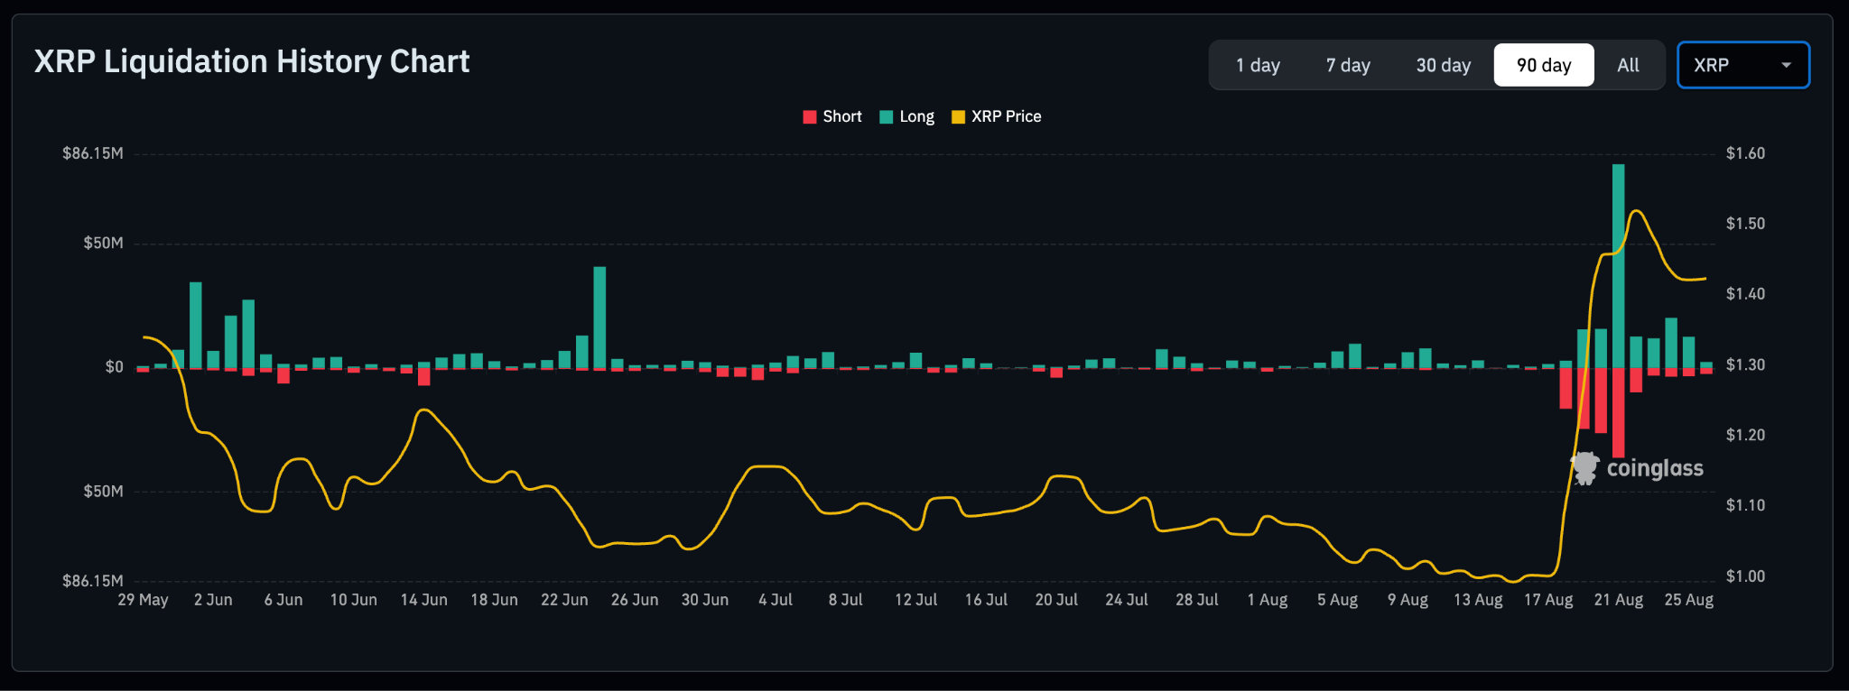Image resolution: width=1849 pixels, height=691 pixels.
Task: Click the 1 Aug date label
Action: [1268, 600]
